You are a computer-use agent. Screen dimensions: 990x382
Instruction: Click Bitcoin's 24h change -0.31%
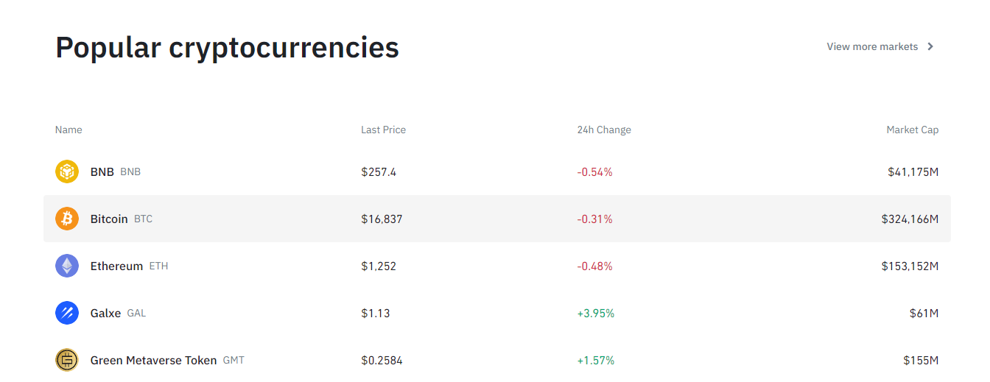[x=594, y=219]
